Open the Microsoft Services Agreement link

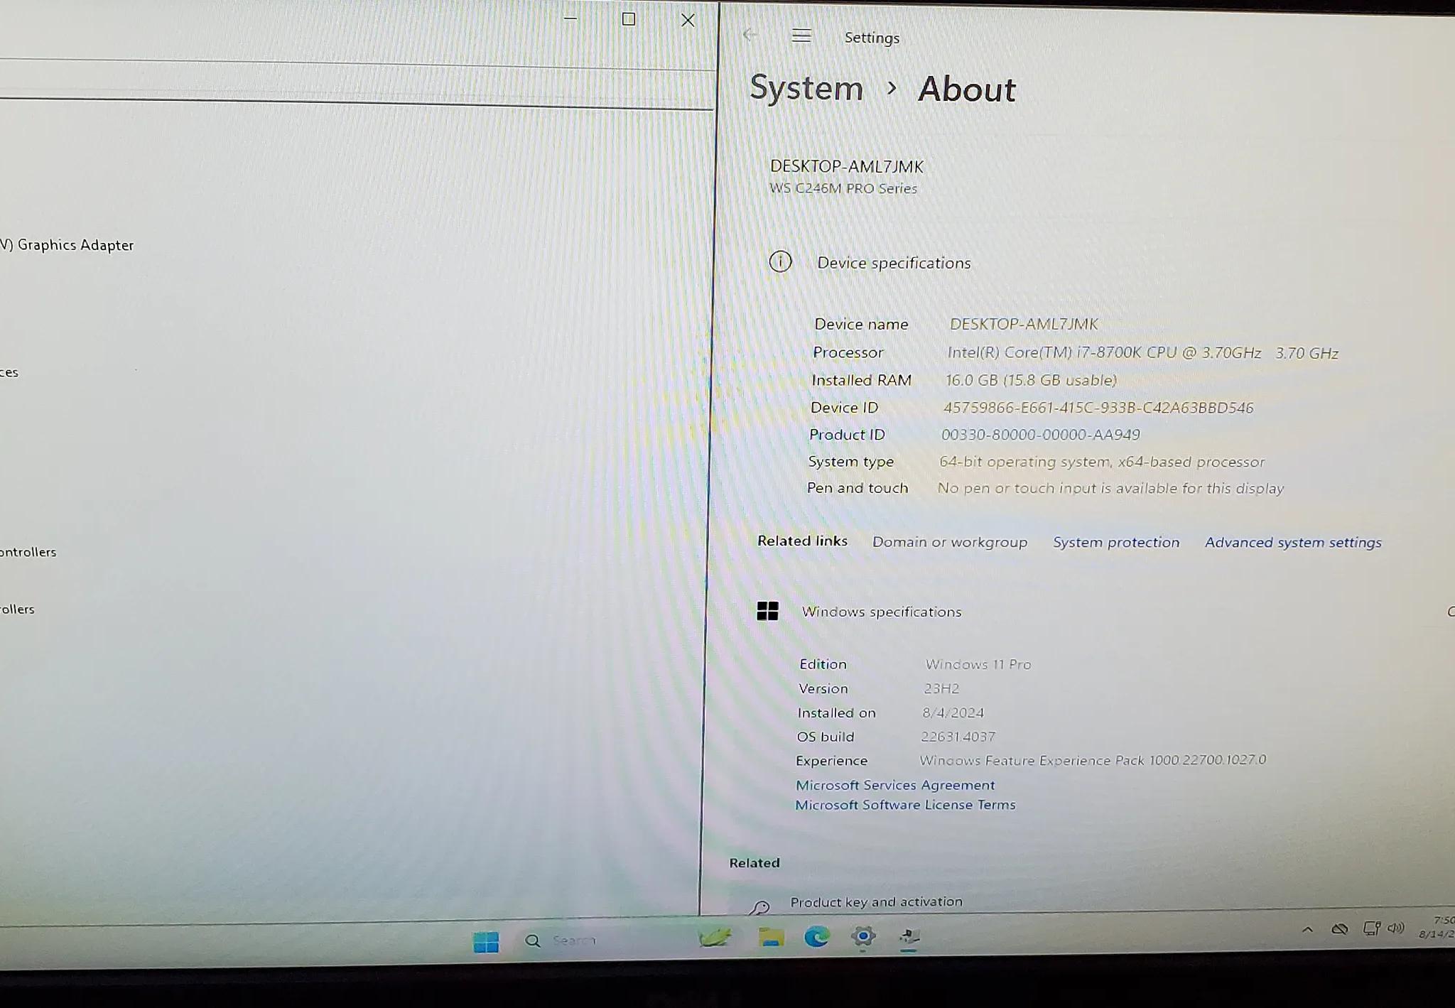[x=895, y=785]
